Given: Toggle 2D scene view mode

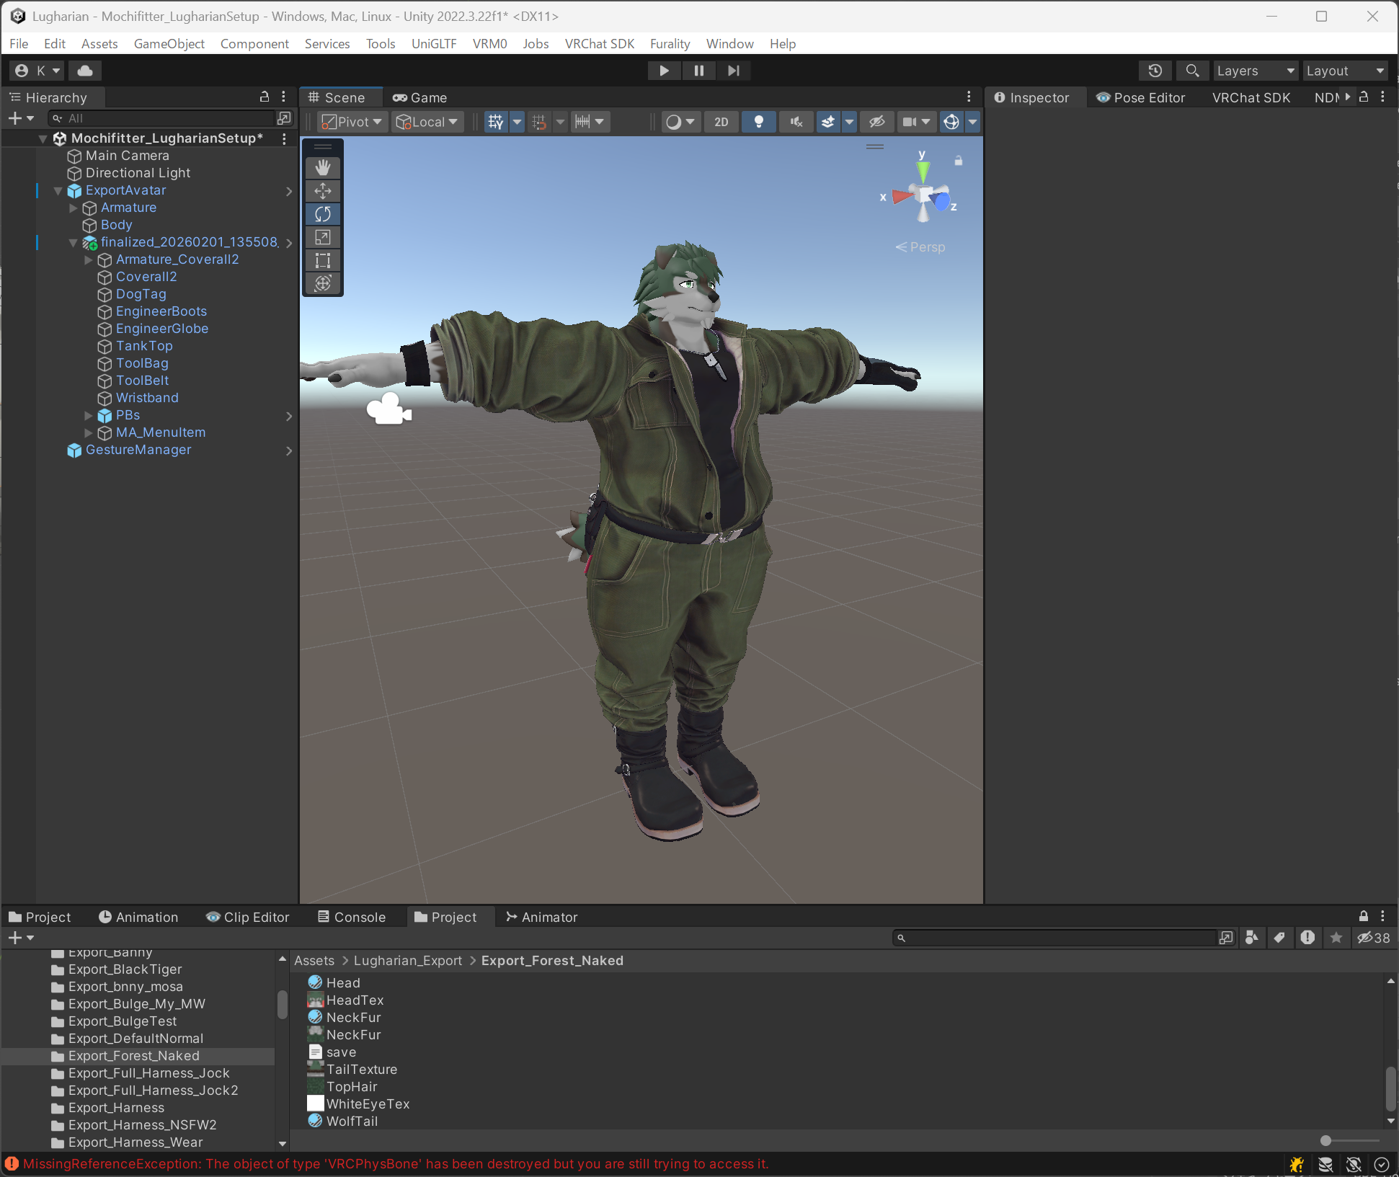Looking at the screenshot, I should pos(721,122).
